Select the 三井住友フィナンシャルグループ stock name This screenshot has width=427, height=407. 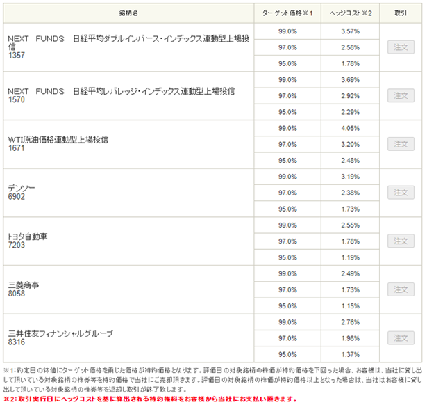60,334
